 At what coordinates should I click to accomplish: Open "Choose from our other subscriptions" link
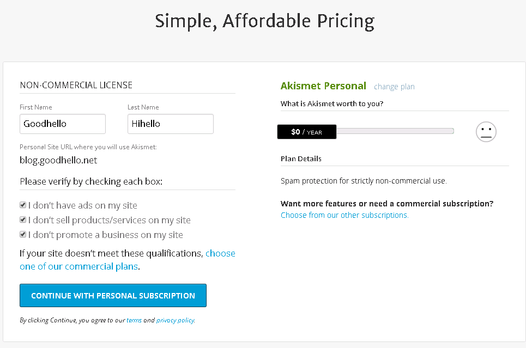click(x=344, y=215)
